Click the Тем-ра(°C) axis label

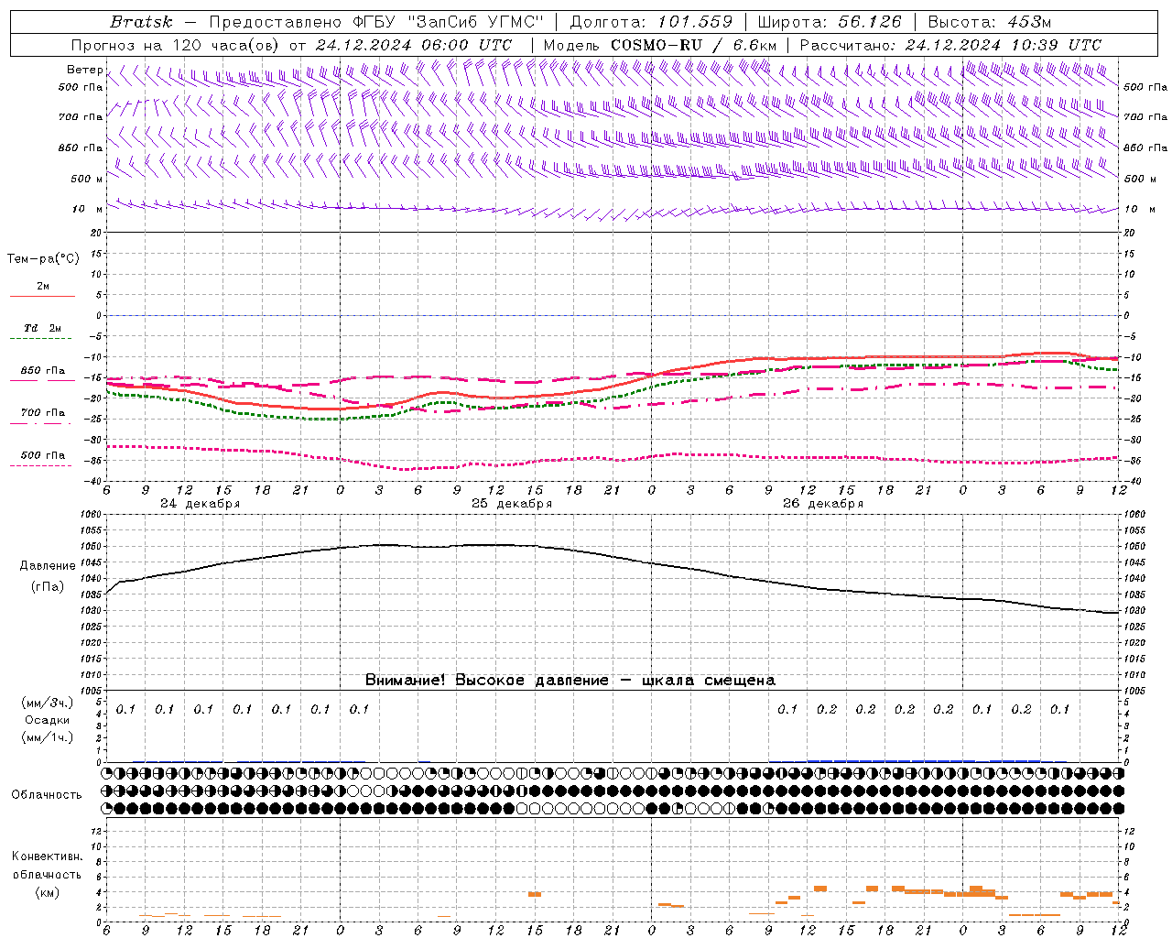[43, 259]
